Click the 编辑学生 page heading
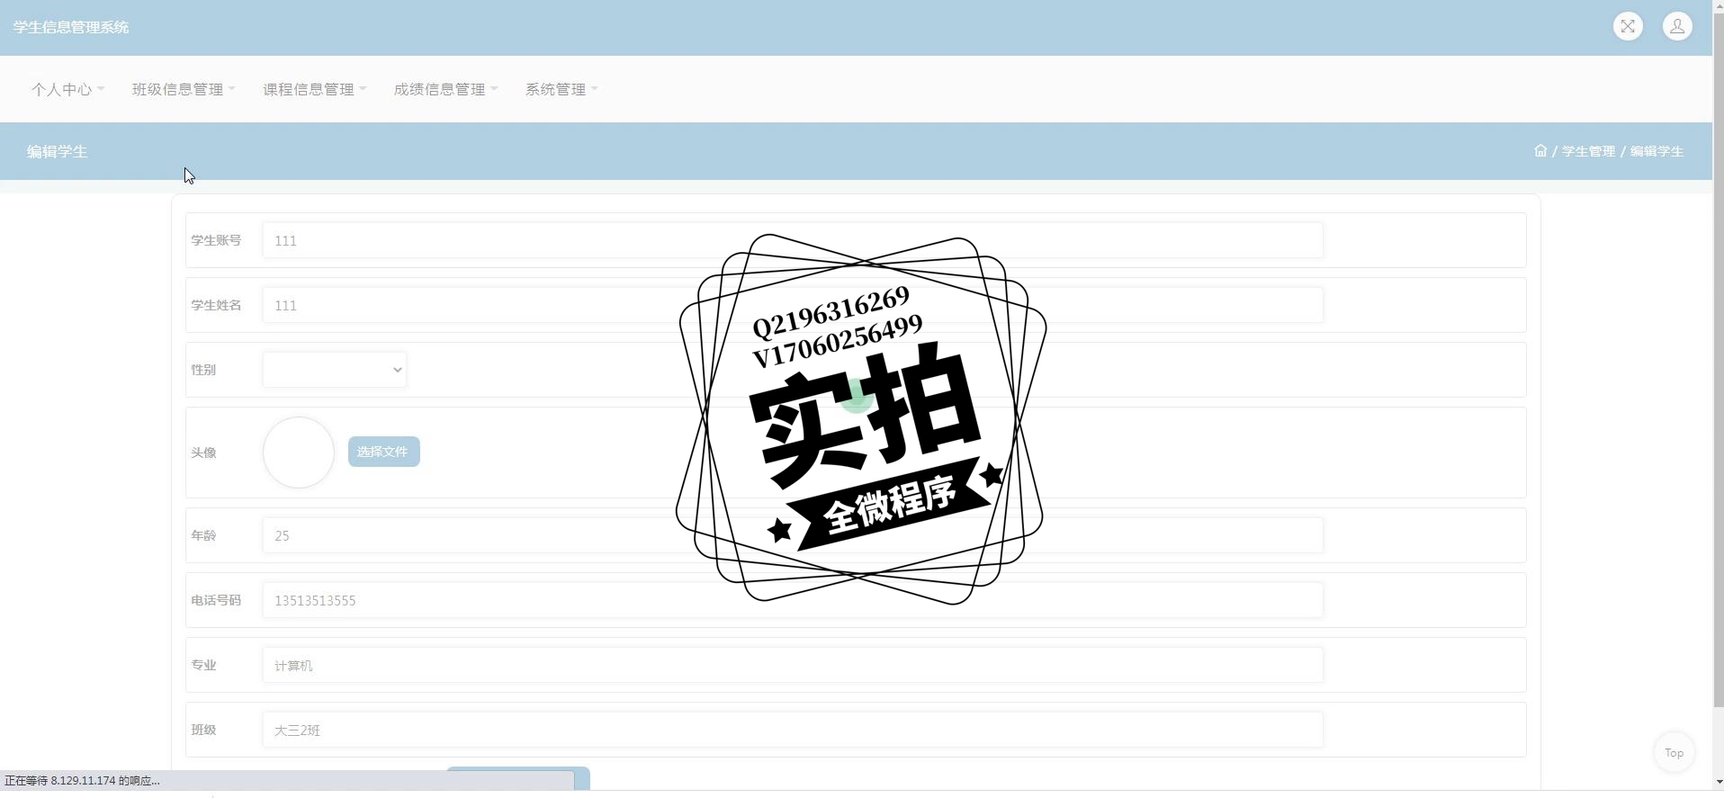The width and height of the screenshot is (1724, 798). [x=57, y=151]
